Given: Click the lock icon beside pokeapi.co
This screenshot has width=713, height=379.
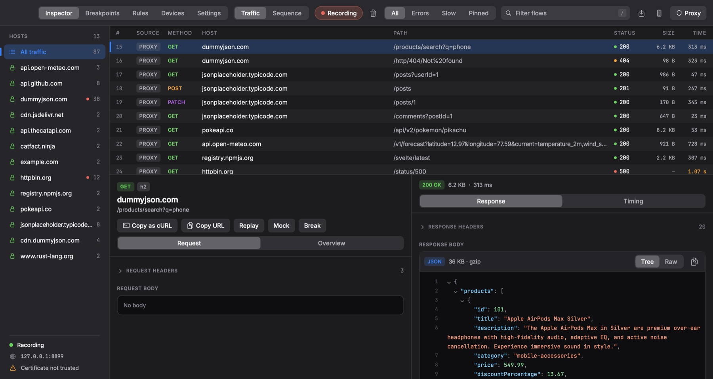Looking at the screenshot, I should [x=12, y=209].
